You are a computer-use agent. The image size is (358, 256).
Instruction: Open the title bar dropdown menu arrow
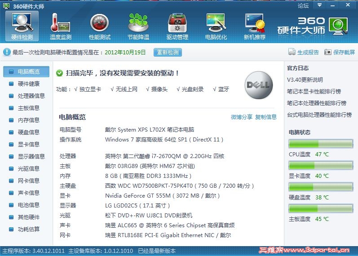(x=320, y=5)
